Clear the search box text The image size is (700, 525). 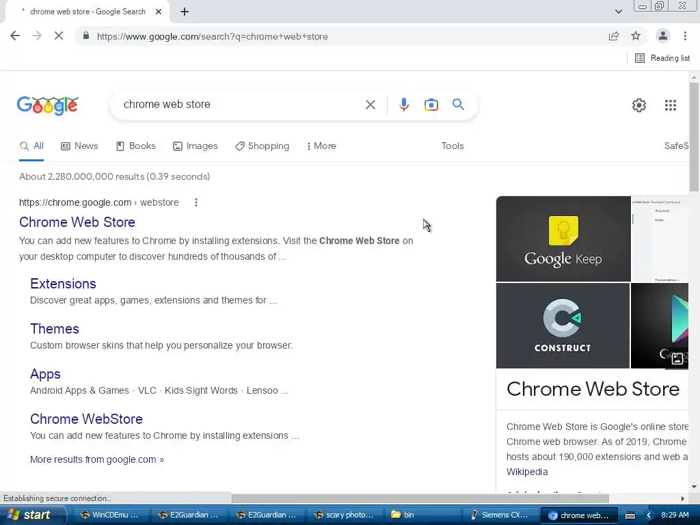coord(370,105)
